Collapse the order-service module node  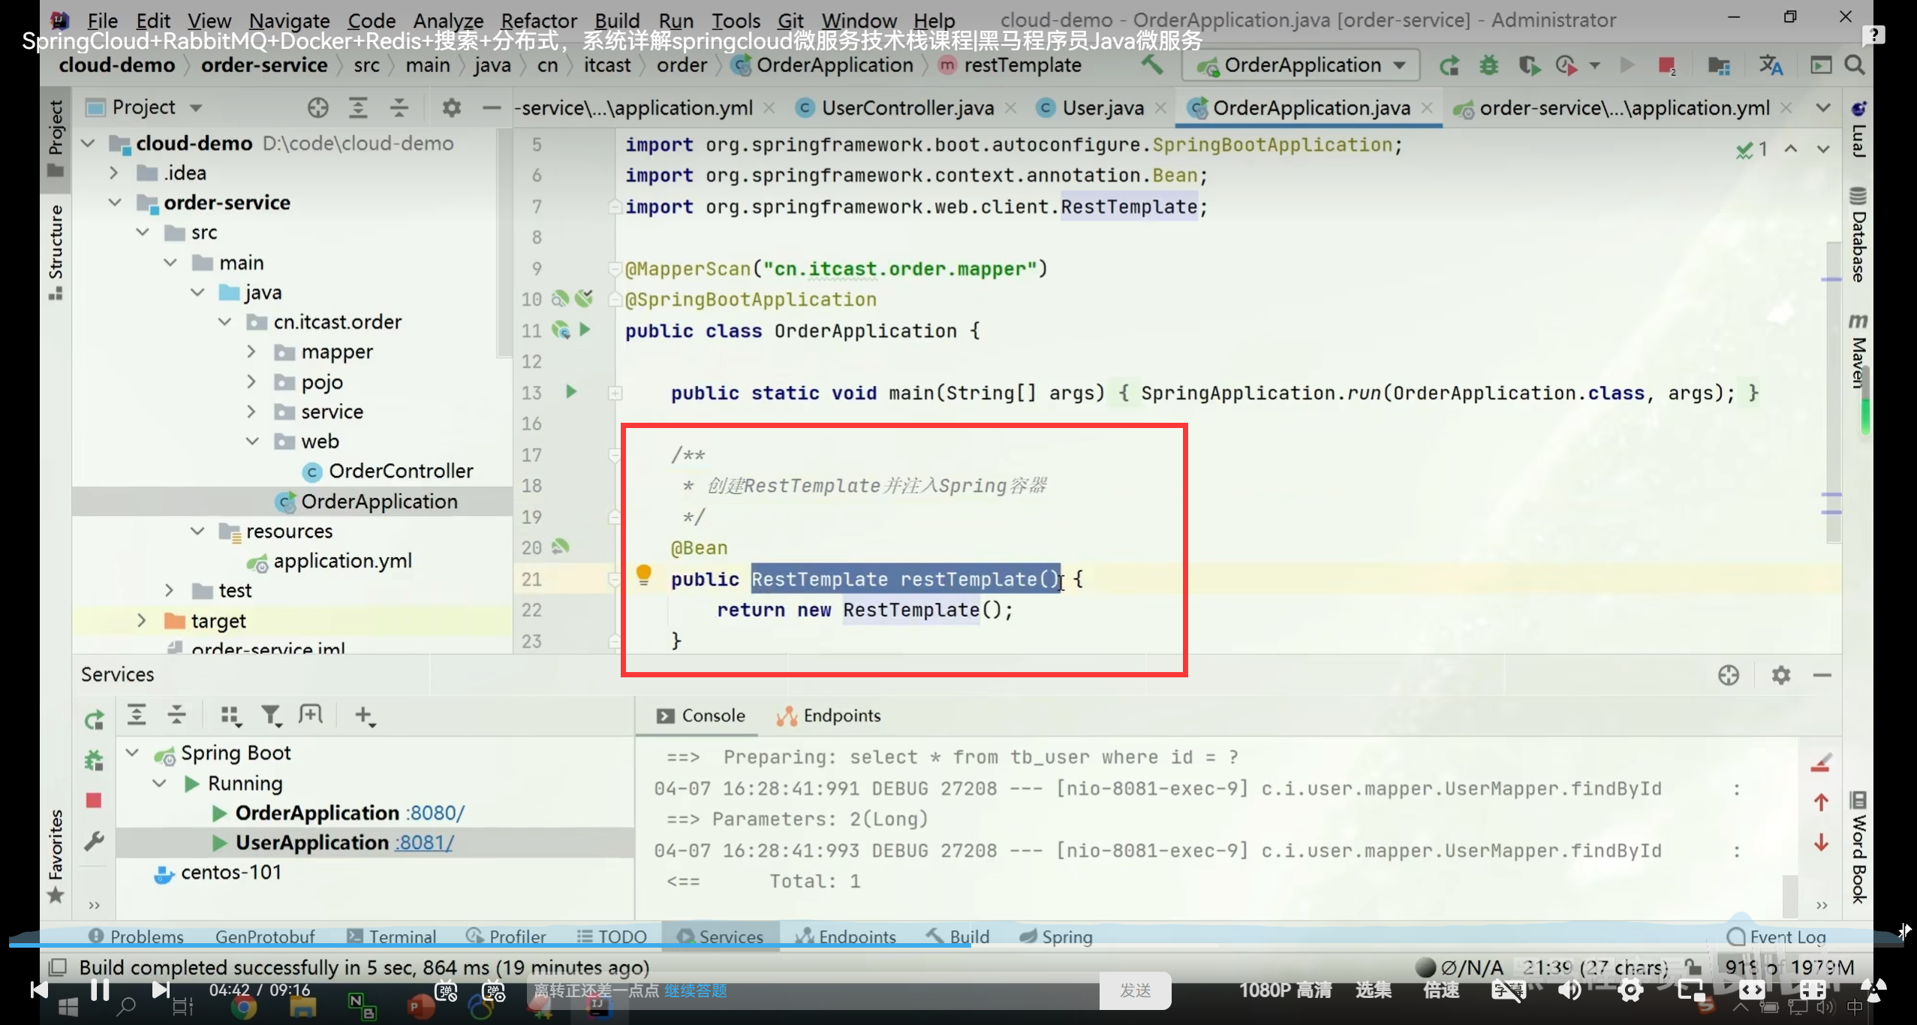tap(115, 202)
